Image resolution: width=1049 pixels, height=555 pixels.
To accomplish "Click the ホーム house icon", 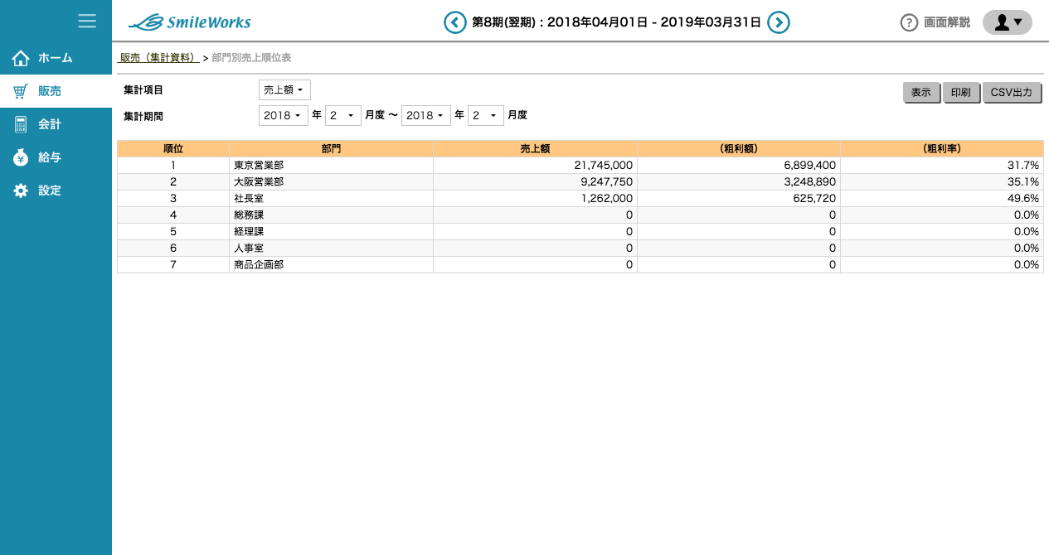I will (x=21, y=58).
